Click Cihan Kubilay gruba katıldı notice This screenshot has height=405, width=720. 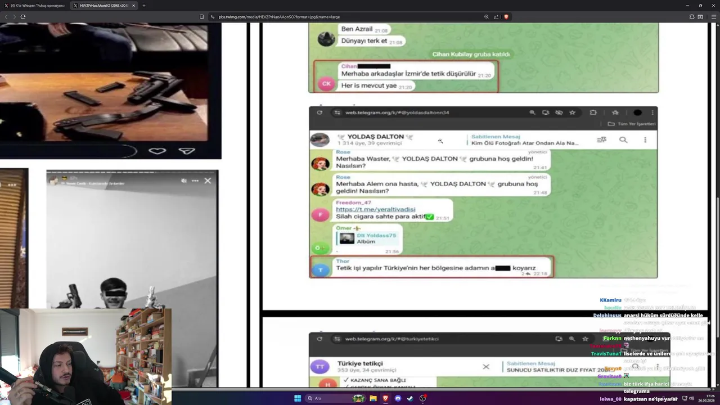(471, 55)
